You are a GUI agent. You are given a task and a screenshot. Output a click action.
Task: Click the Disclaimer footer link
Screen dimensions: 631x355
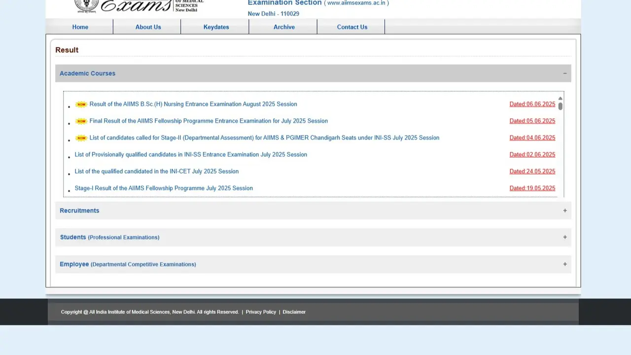[294, 312]
